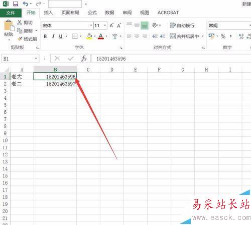Click the Undo arrow icon
The width and height of the screenshot is (251, 225).
pos(26,4)
